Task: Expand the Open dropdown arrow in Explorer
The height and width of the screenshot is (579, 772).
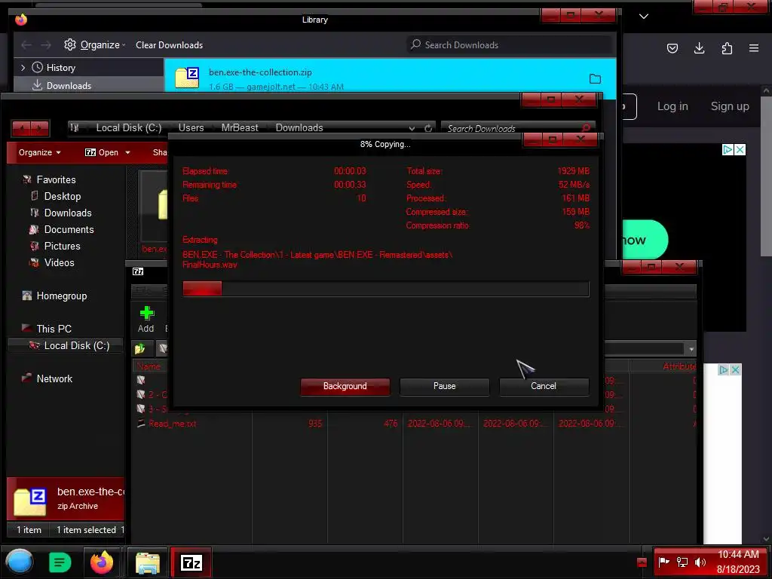Action: [x=127, y=152]
